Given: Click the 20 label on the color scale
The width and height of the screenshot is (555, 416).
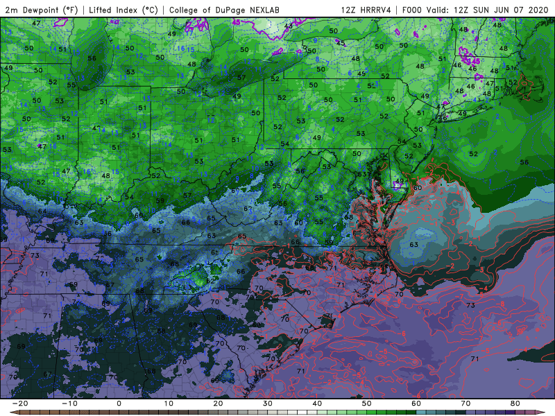Looking at the screenshot, I should coord(218,404).
